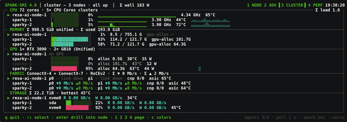Select the resa-ai-node-1 arrow in GPU section
The width and height of the screenshot is (347, 122).
point(8,54)
